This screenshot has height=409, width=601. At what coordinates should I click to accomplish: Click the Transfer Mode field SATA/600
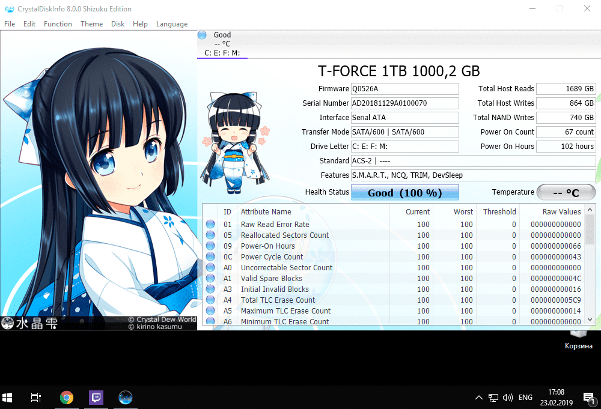[x=404, y=132]
